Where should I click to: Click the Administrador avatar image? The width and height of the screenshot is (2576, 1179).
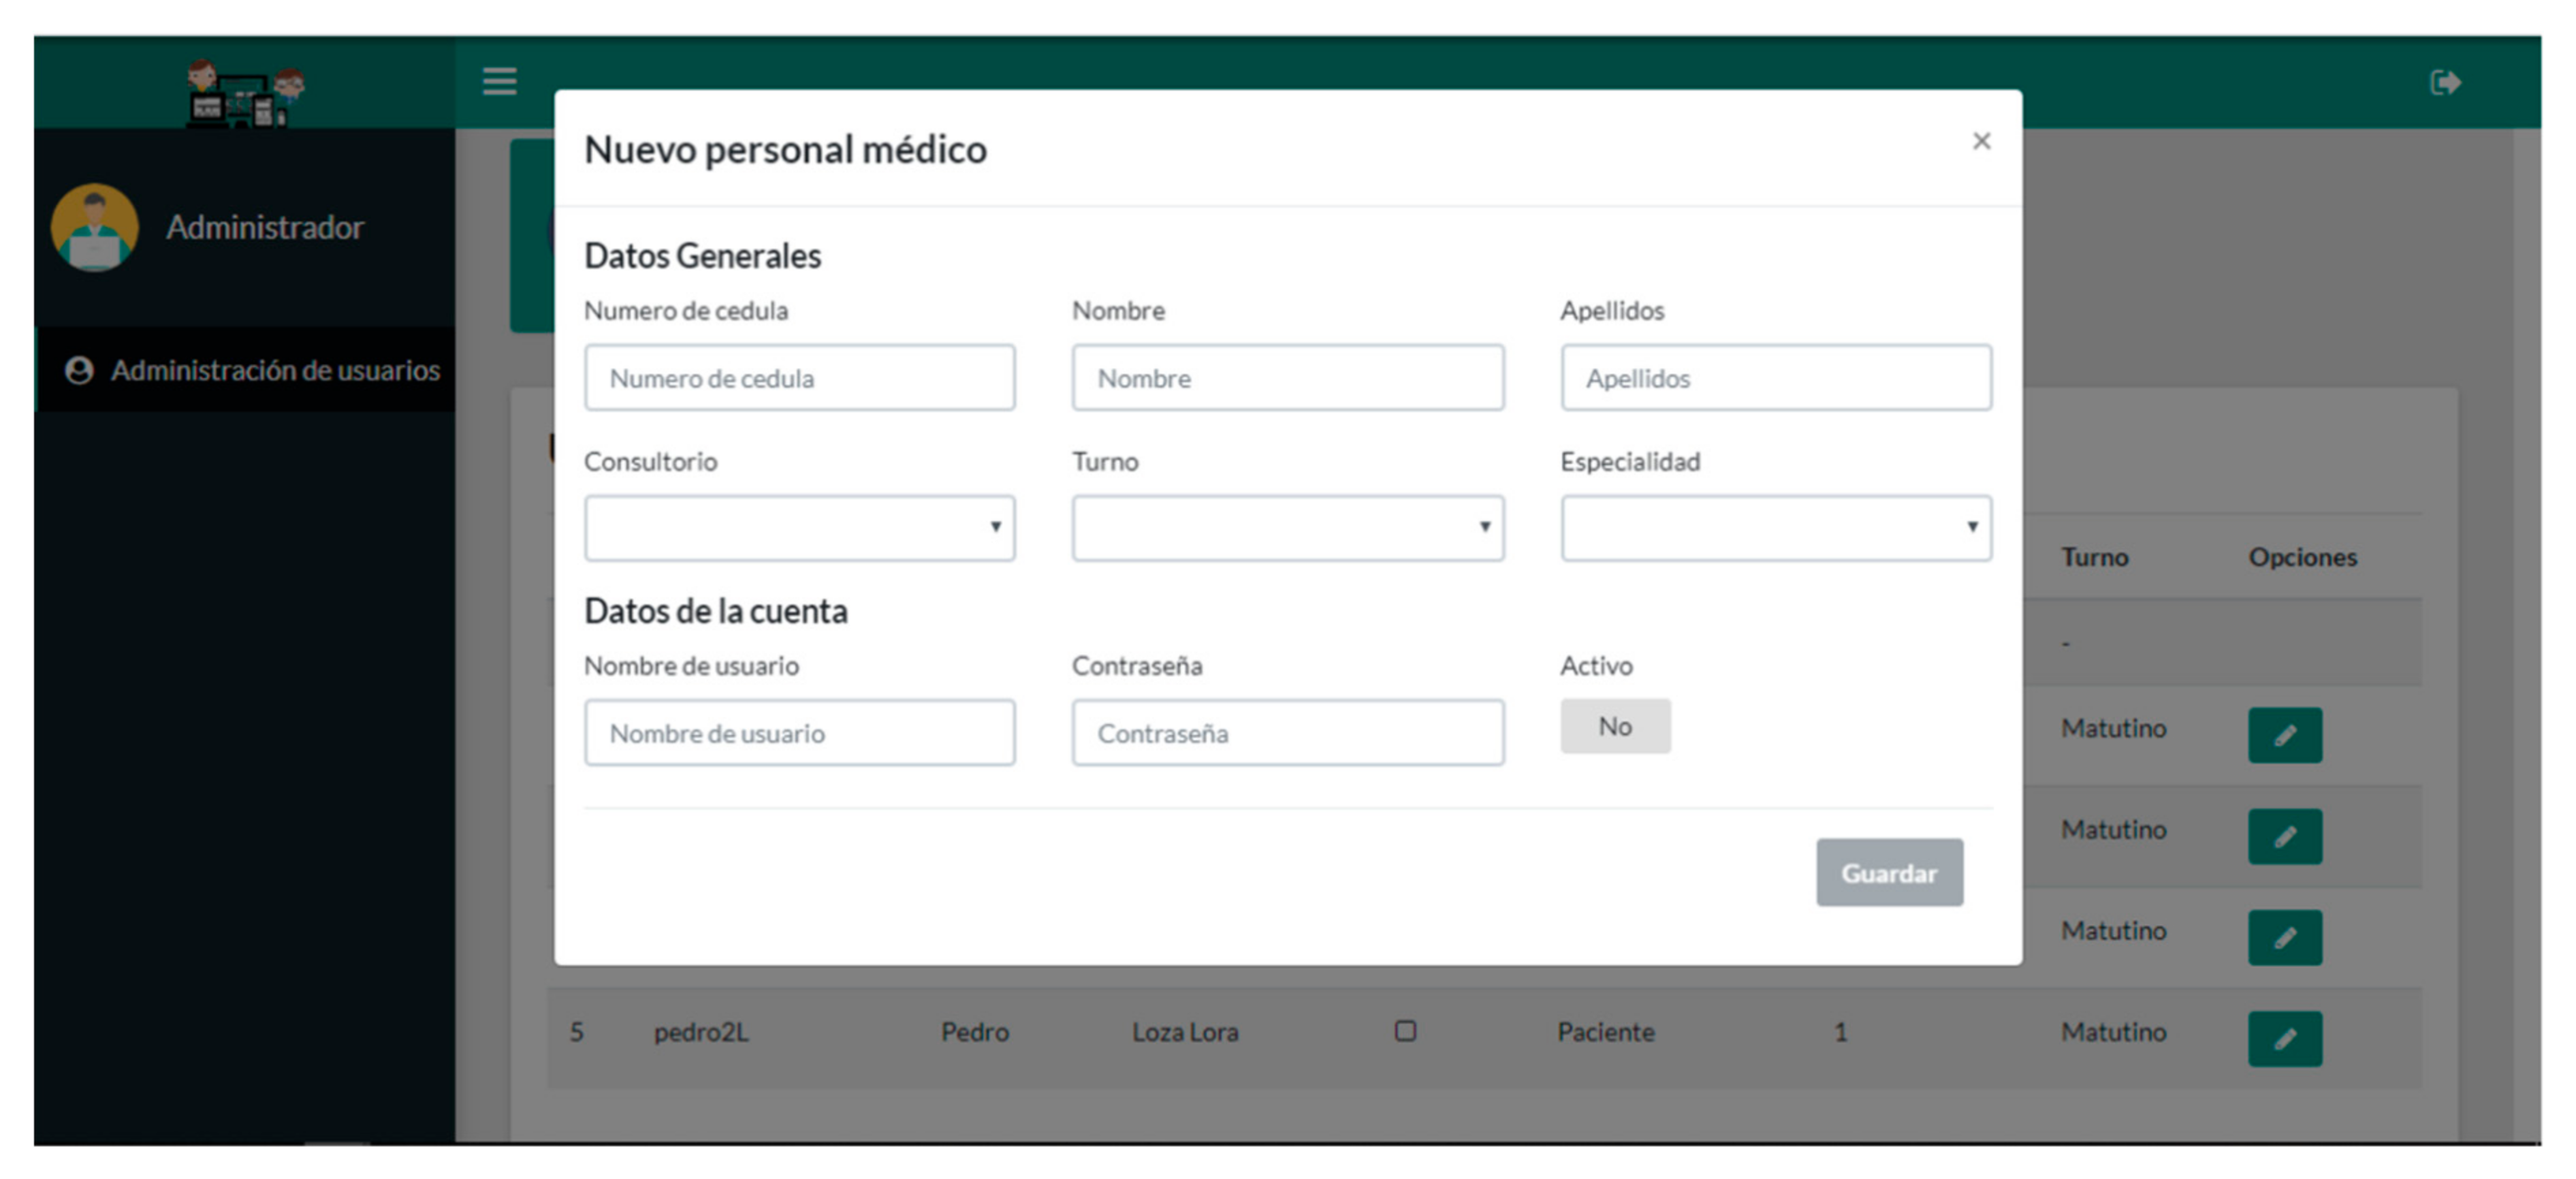(x=95, y=227)
